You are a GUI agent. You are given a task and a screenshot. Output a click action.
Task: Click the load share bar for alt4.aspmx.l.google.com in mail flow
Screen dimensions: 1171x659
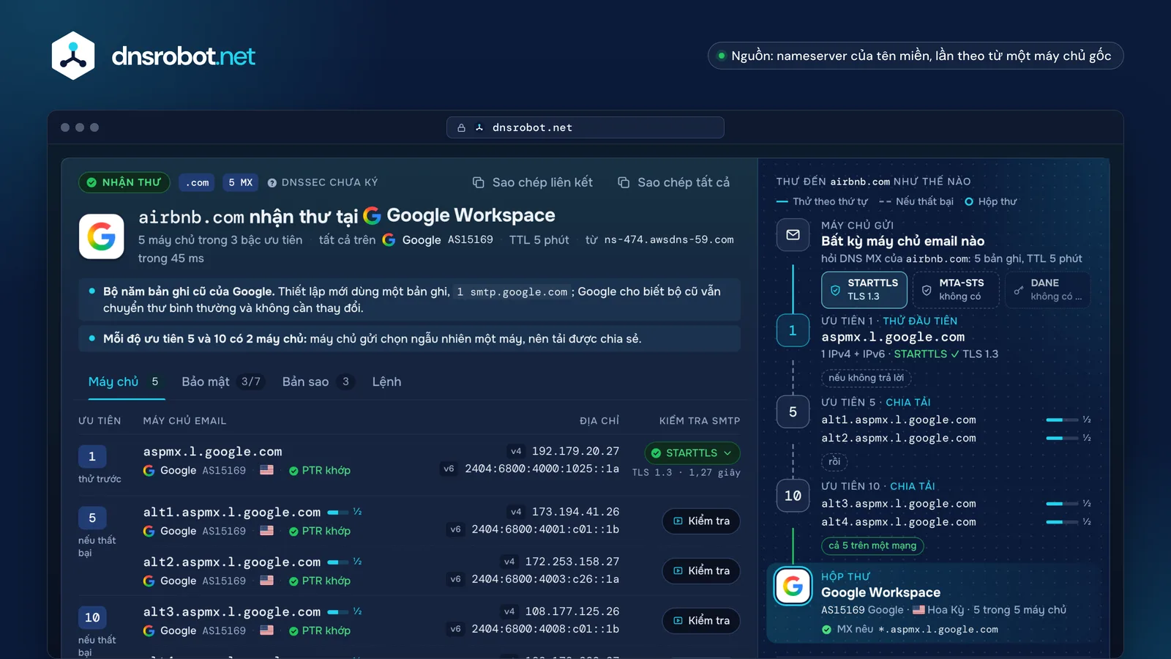[1062, 522]
